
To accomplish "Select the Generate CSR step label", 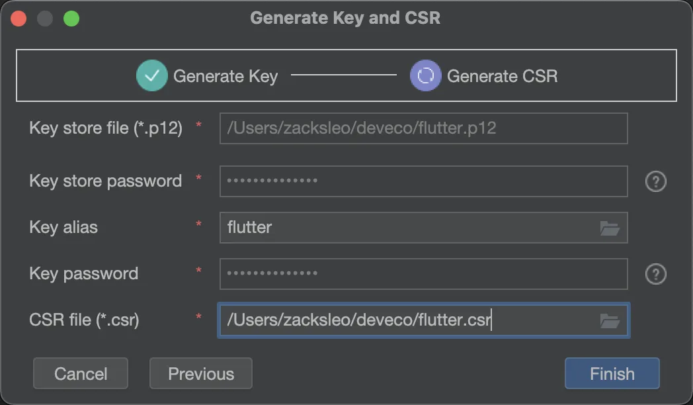I will pyautogui.click(x=502, y=76).
